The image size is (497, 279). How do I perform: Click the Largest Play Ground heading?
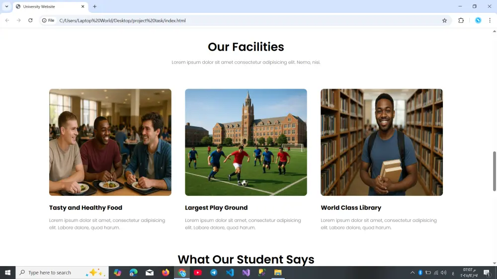[x=216, y=208]
